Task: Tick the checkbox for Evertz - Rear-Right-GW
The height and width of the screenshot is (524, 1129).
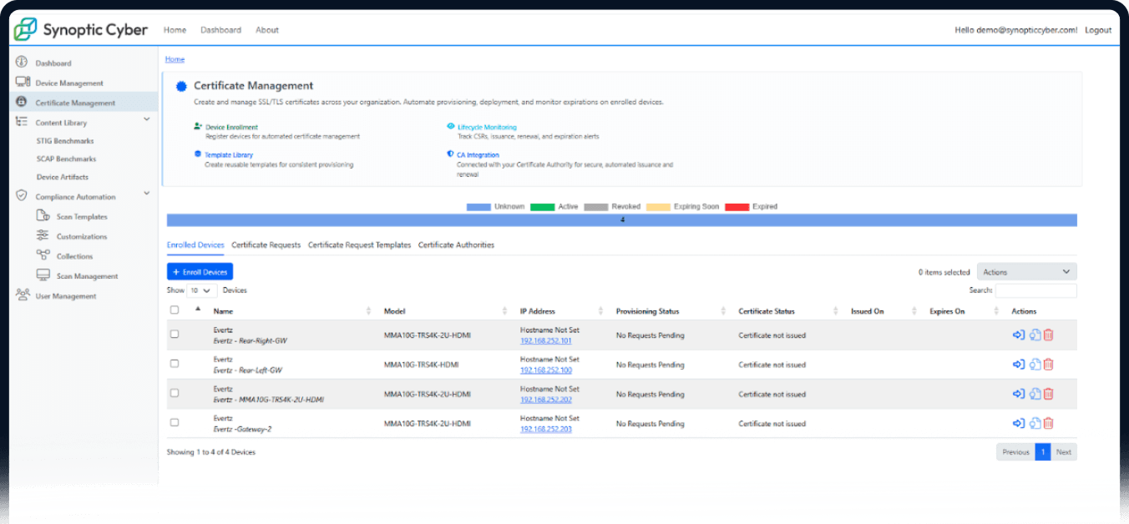Action: pos(175,335)
